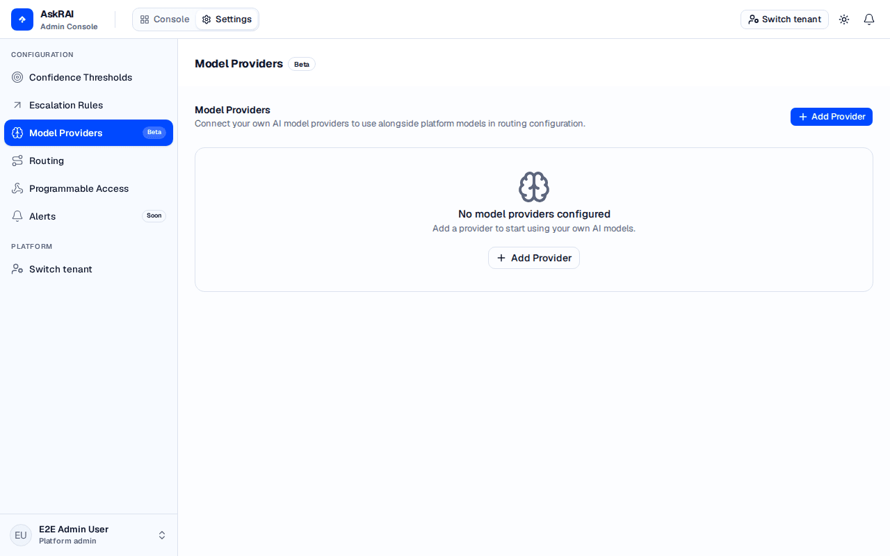This screenshot has height=556, width=890.
Task: Click the brain icon in empty state
Action: point(534,187)
